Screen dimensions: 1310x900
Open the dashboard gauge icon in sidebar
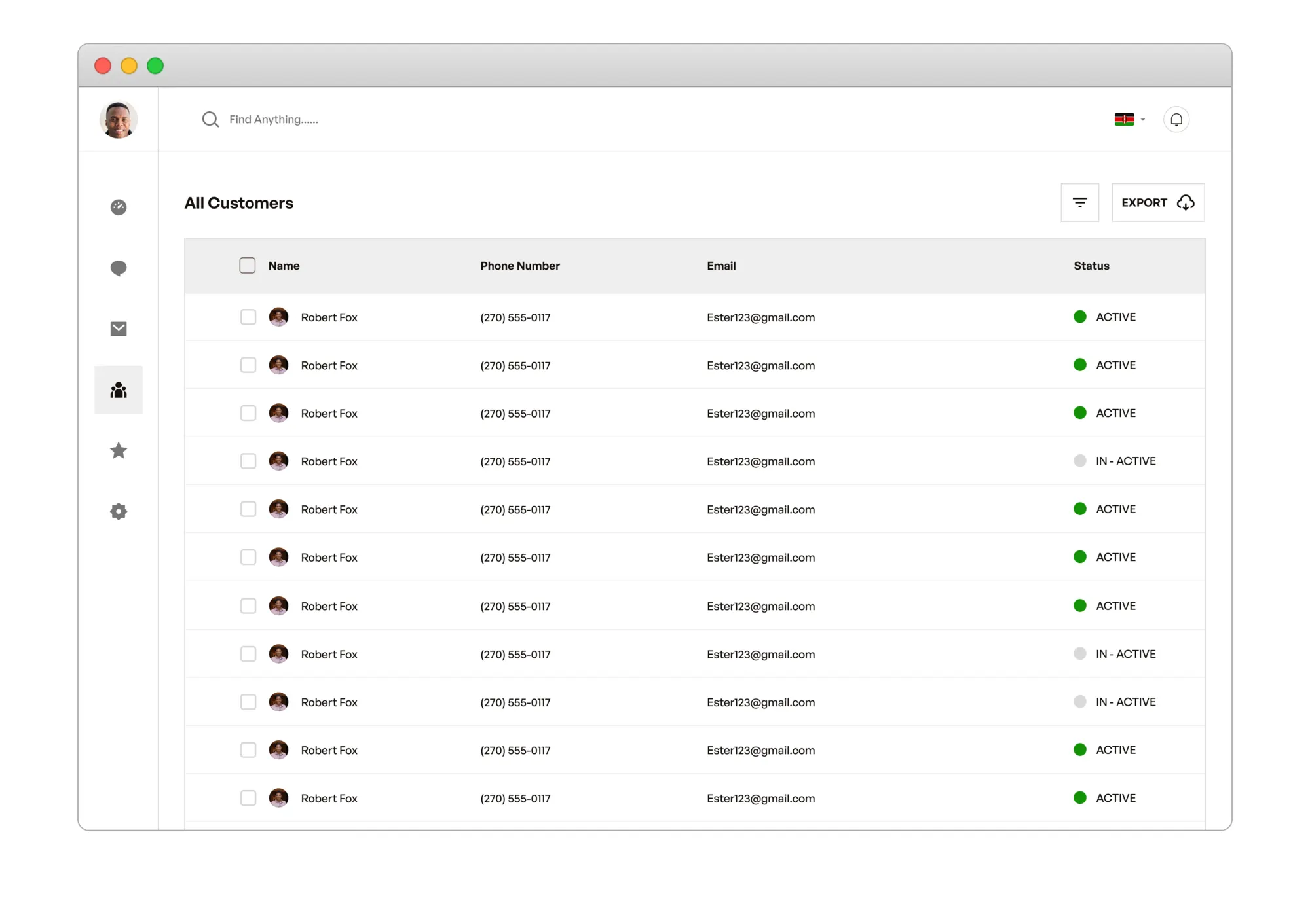pos(119,207)
